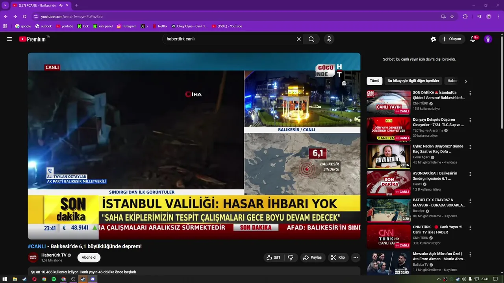This screenshot has width=504, height=283.
Task: Start voice search with the microphone icon
Action: click(329, 39)
